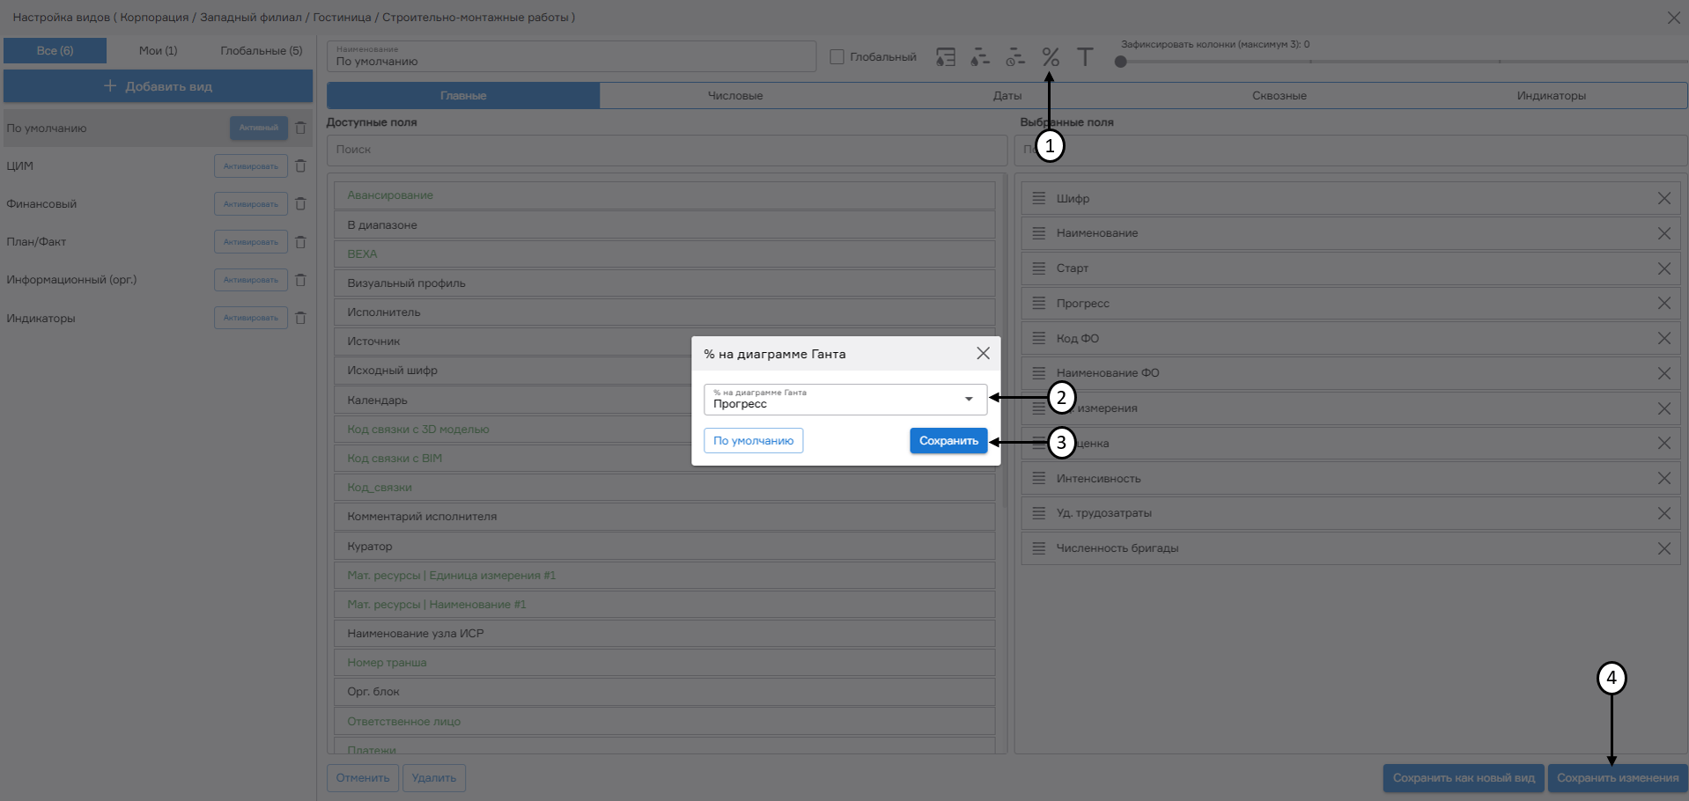Click the drag handle of the Прогресс field
Image resolution: width=1689 pixels, height=801 pixels.
(x=1039, y=304)
